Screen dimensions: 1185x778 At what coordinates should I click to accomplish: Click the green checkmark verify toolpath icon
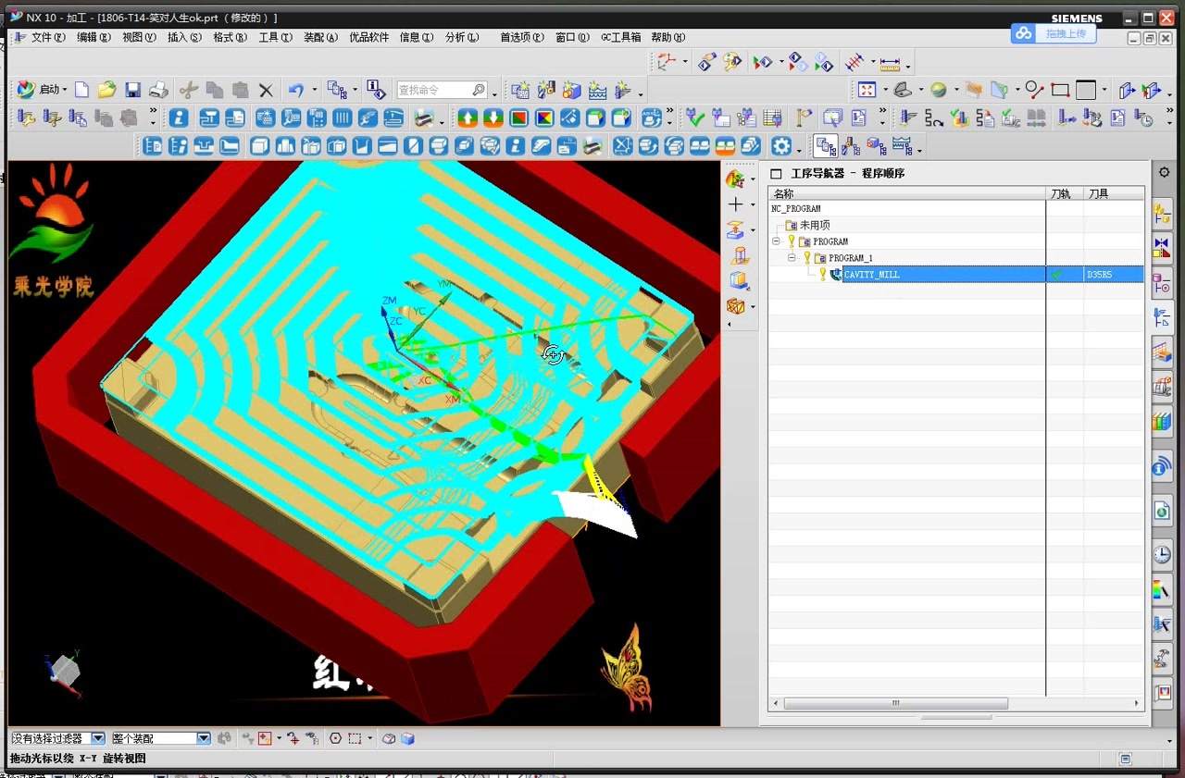695,117
